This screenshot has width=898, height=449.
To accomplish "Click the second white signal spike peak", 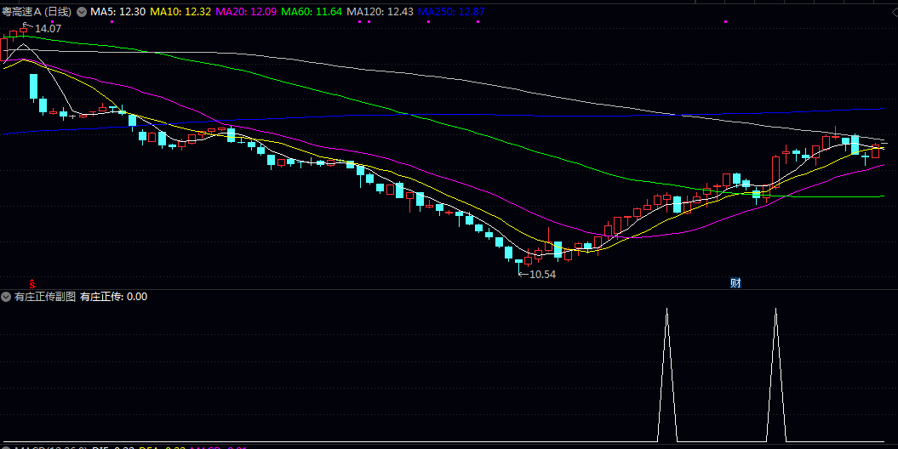I will point(775,310).
